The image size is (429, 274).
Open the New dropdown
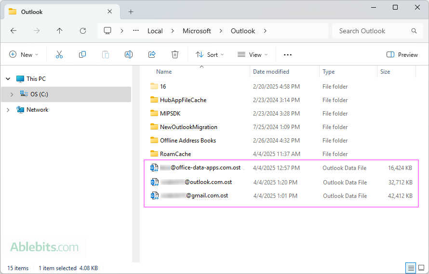point(24,54)
